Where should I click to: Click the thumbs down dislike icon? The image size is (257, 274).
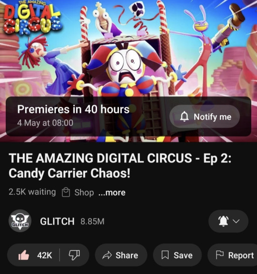(x=74, y=255)
